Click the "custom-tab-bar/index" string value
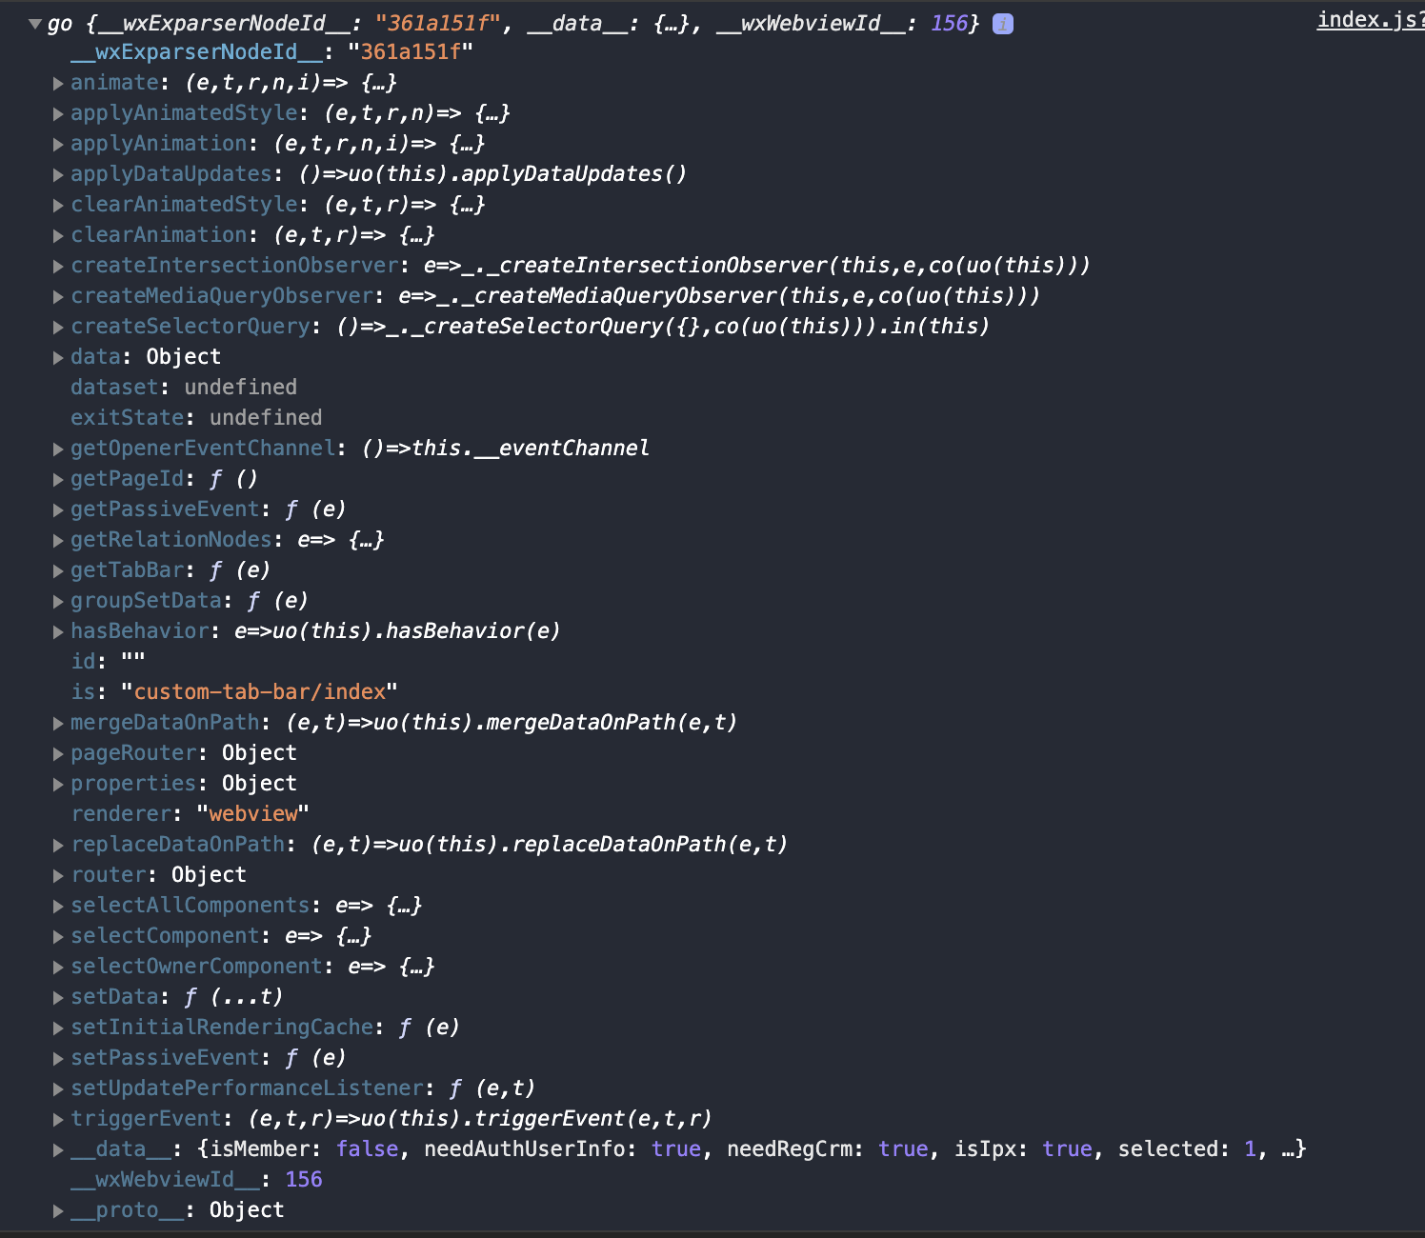Viewport: 1425px width, 1238px height. [259, 692]
